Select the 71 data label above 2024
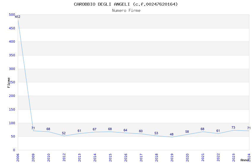252x163 pixels. (249, 128)
